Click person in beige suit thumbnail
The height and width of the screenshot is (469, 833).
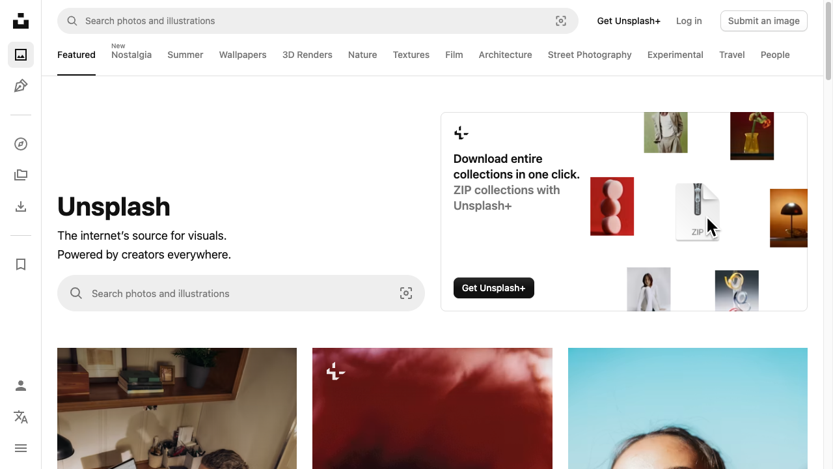666,132
